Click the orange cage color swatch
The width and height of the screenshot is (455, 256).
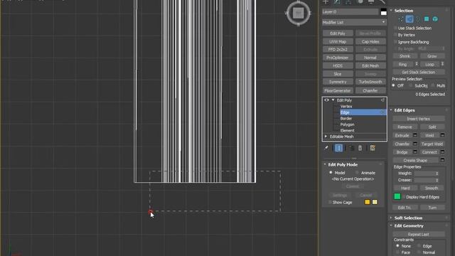(x=367, y=202)
